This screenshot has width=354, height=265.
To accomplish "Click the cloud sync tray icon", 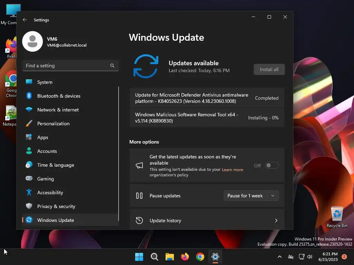I will coord(290,257).
